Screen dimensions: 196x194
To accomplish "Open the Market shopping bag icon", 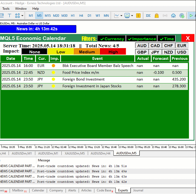I will [x=157, y=16].
